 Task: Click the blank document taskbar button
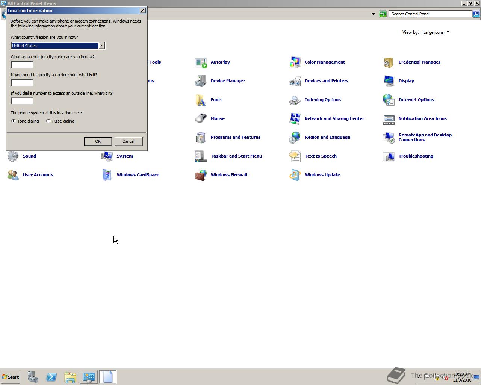click(108, 377)
